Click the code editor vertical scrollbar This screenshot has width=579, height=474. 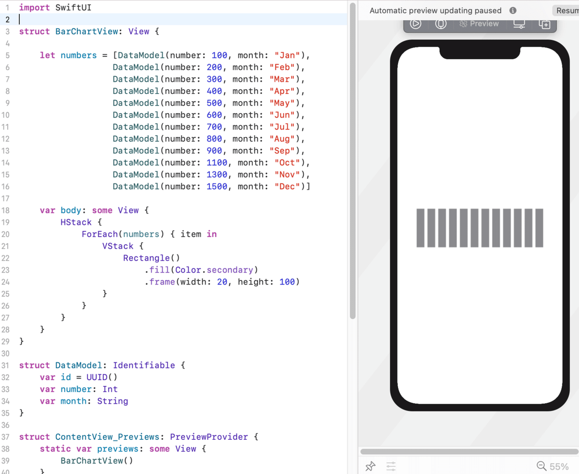tap(353, 160)
